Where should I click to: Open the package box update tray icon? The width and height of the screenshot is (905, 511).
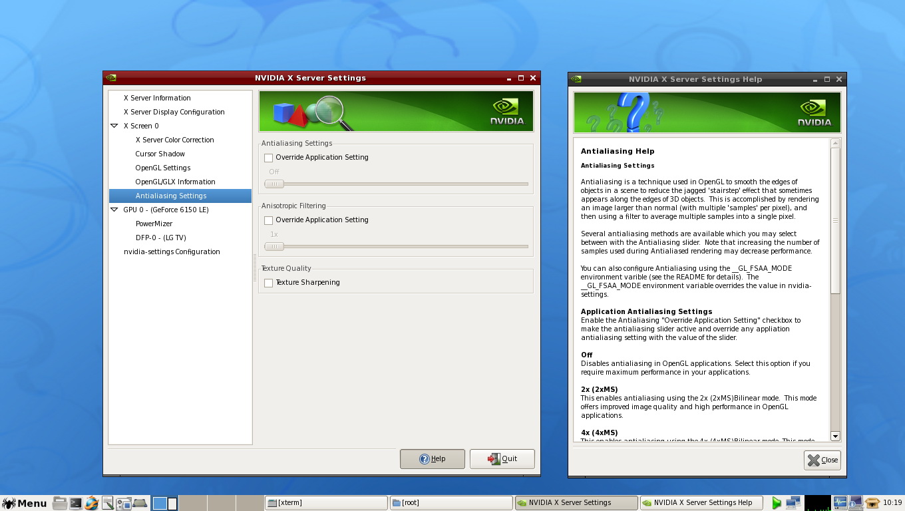tap(872, 503)
